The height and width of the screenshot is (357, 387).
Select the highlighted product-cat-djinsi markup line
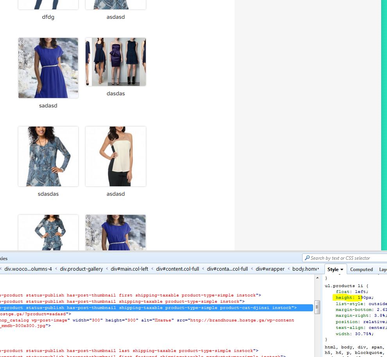click(156, 308)
